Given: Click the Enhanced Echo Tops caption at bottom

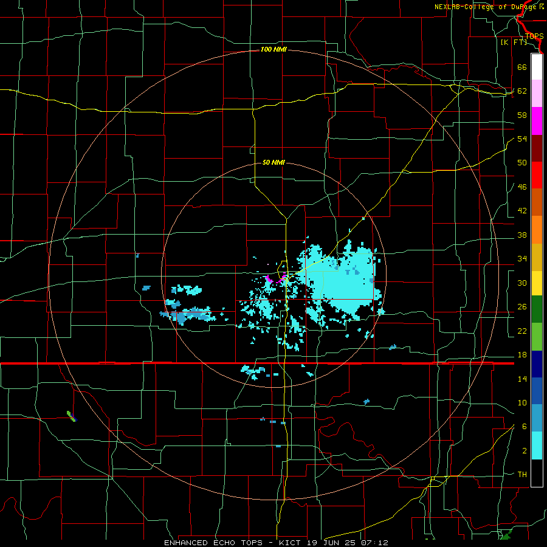Looking at the screenshot, I should [276, 543].
